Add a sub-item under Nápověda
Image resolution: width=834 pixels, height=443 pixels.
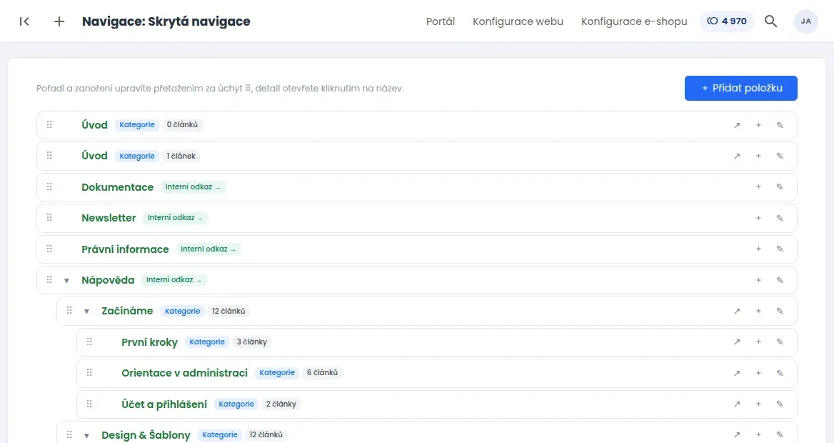click(758, 280)
